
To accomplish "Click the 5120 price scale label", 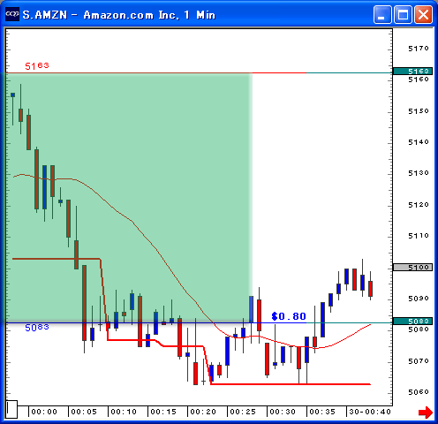I will (x=419, y=205).
